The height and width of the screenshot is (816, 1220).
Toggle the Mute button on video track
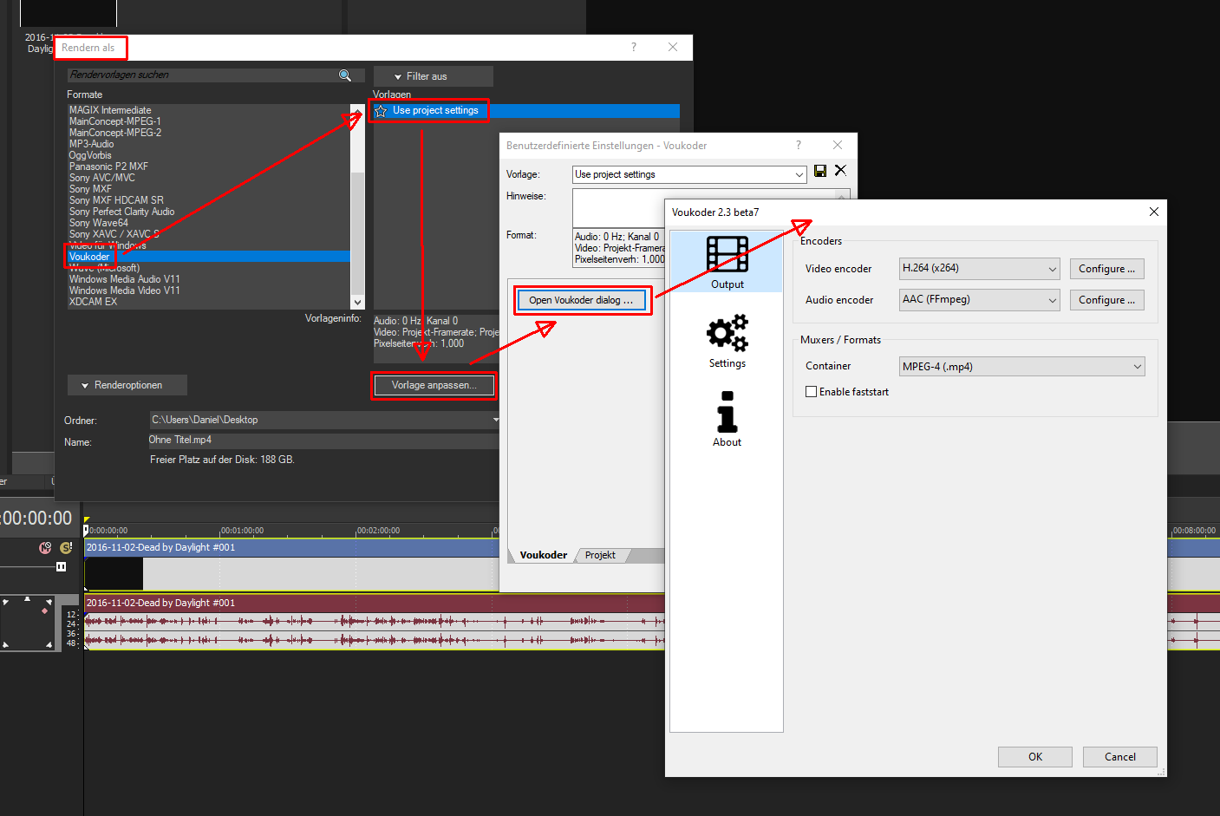coord(45,548)
